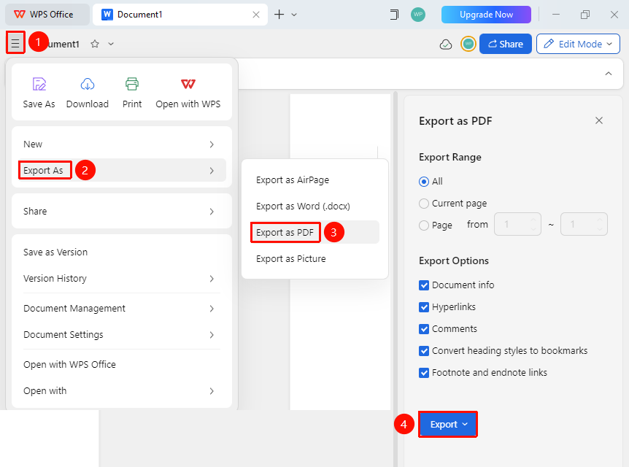Viewport: 629px width, 467px height.
Task: Click the Open with WPS icon
Action: pos(188,84)
